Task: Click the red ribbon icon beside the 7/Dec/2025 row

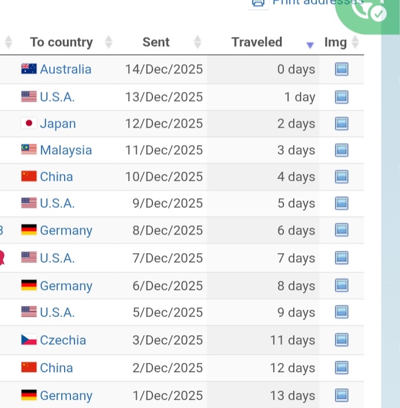Action: (2, 257)
